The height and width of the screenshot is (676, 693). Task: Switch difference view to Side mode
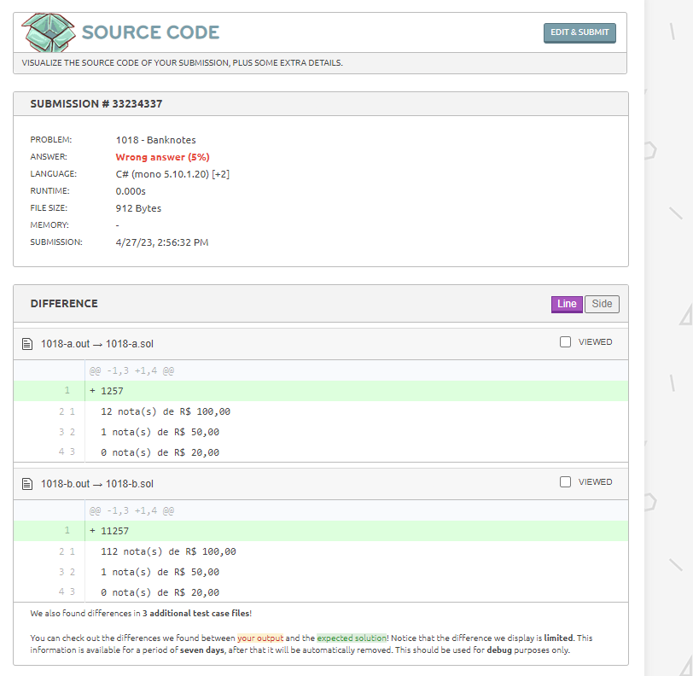pos(602,304)
